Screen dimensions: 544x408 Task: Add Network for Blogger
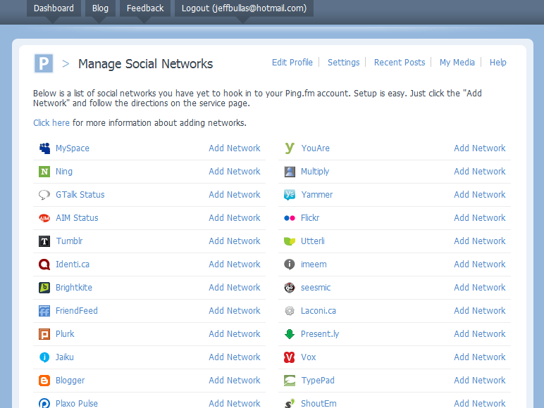point(235,381)
